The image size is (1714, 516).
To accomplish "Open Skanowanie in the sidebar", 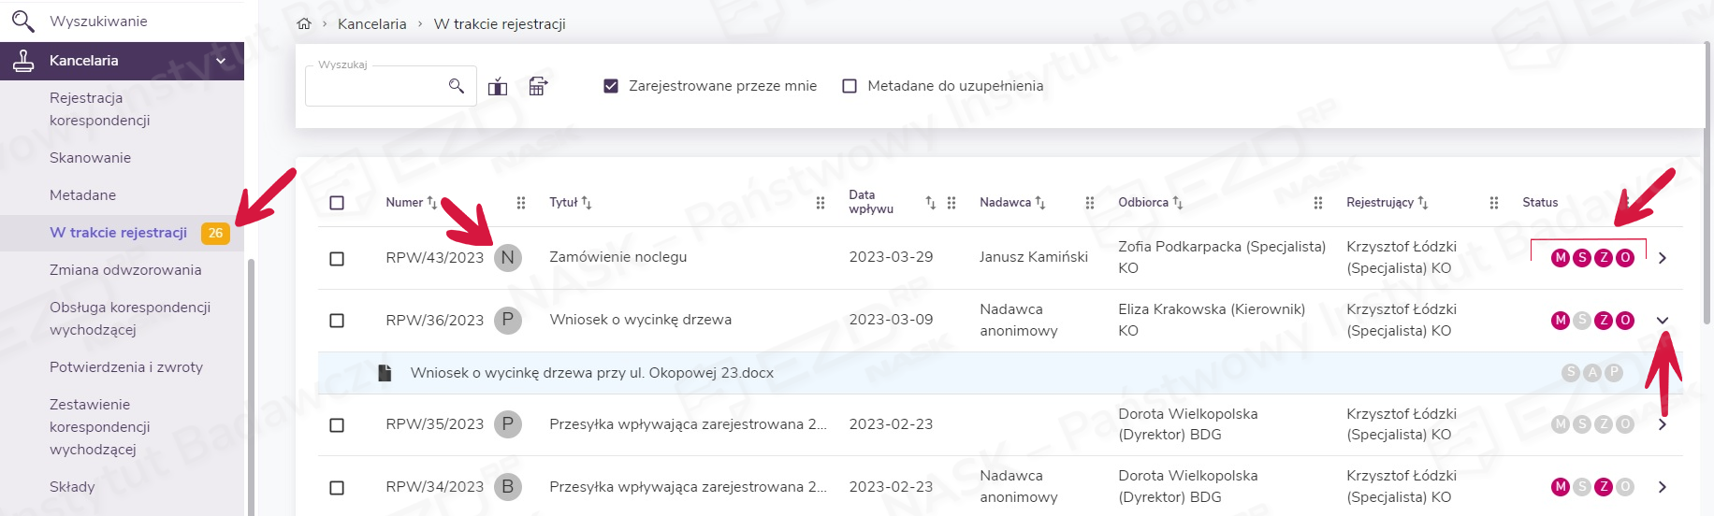I will pyautogui.click(x=90, y=158).
